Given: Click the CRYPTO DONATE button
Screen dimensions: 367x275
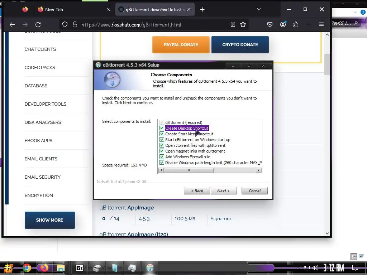Looking at the screenshot, I should coord(240,45).
